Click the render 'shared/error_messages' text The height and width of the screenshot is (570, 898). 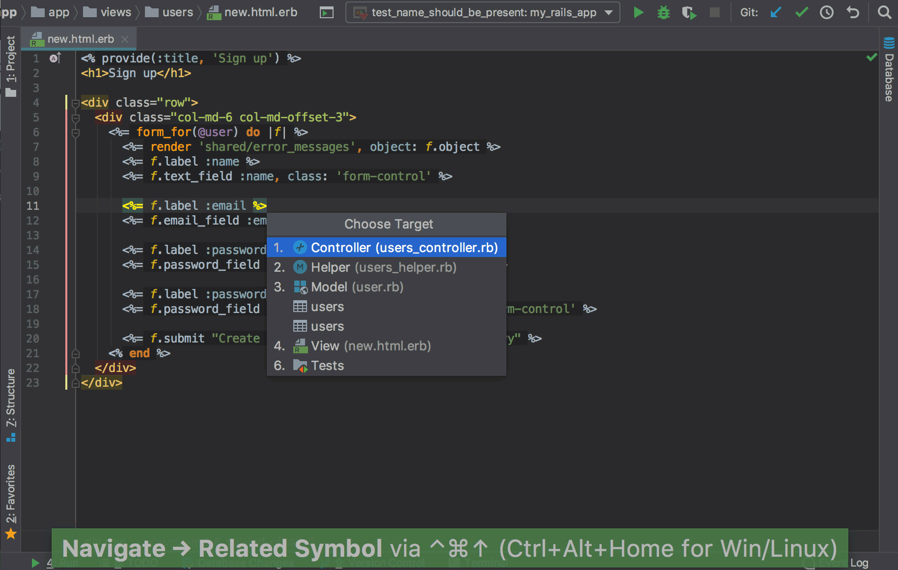point(253,147)
